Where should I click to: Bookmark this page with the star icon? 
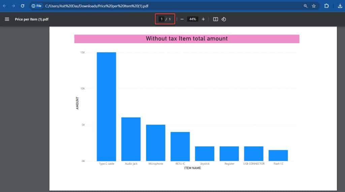[314, 6]
